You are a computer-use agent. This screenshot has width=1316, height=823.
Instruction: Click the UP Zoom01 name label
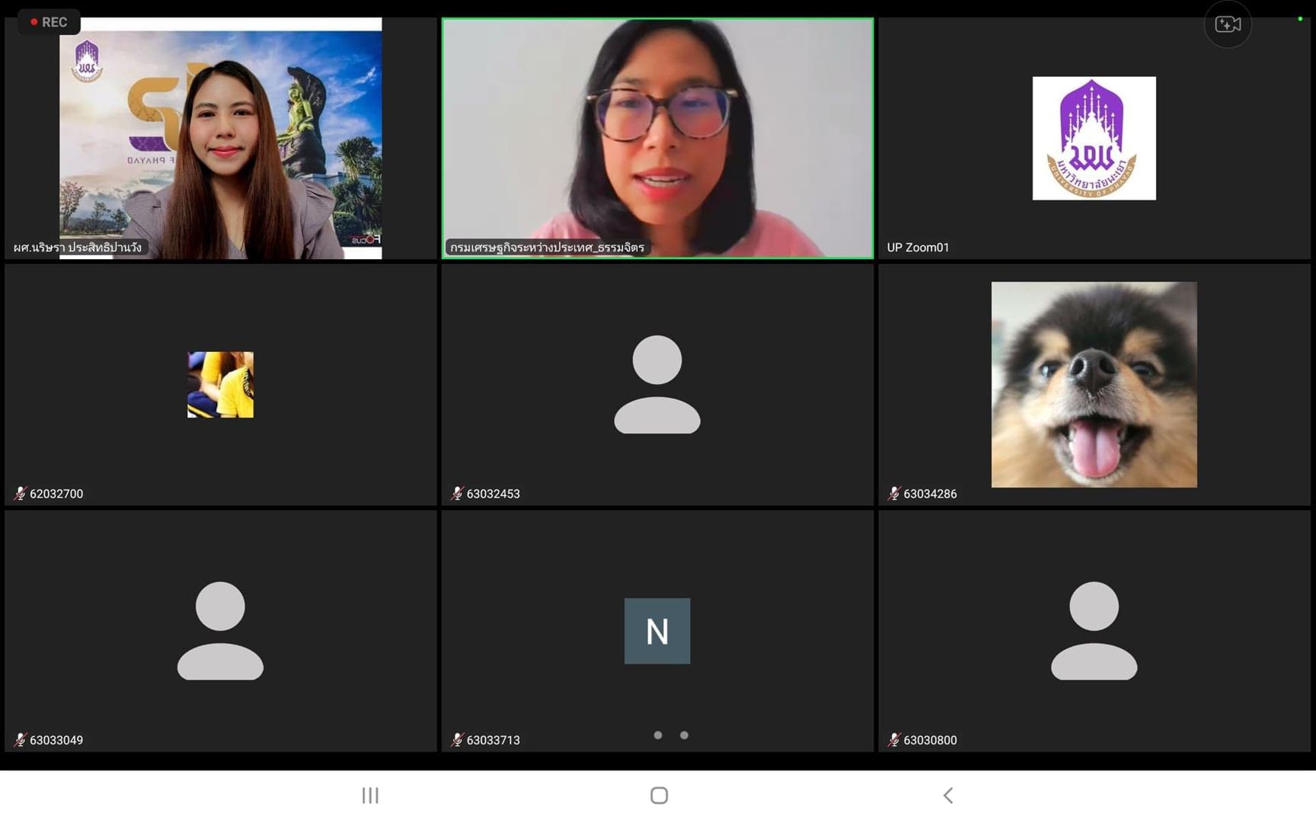tap(918, 248)
